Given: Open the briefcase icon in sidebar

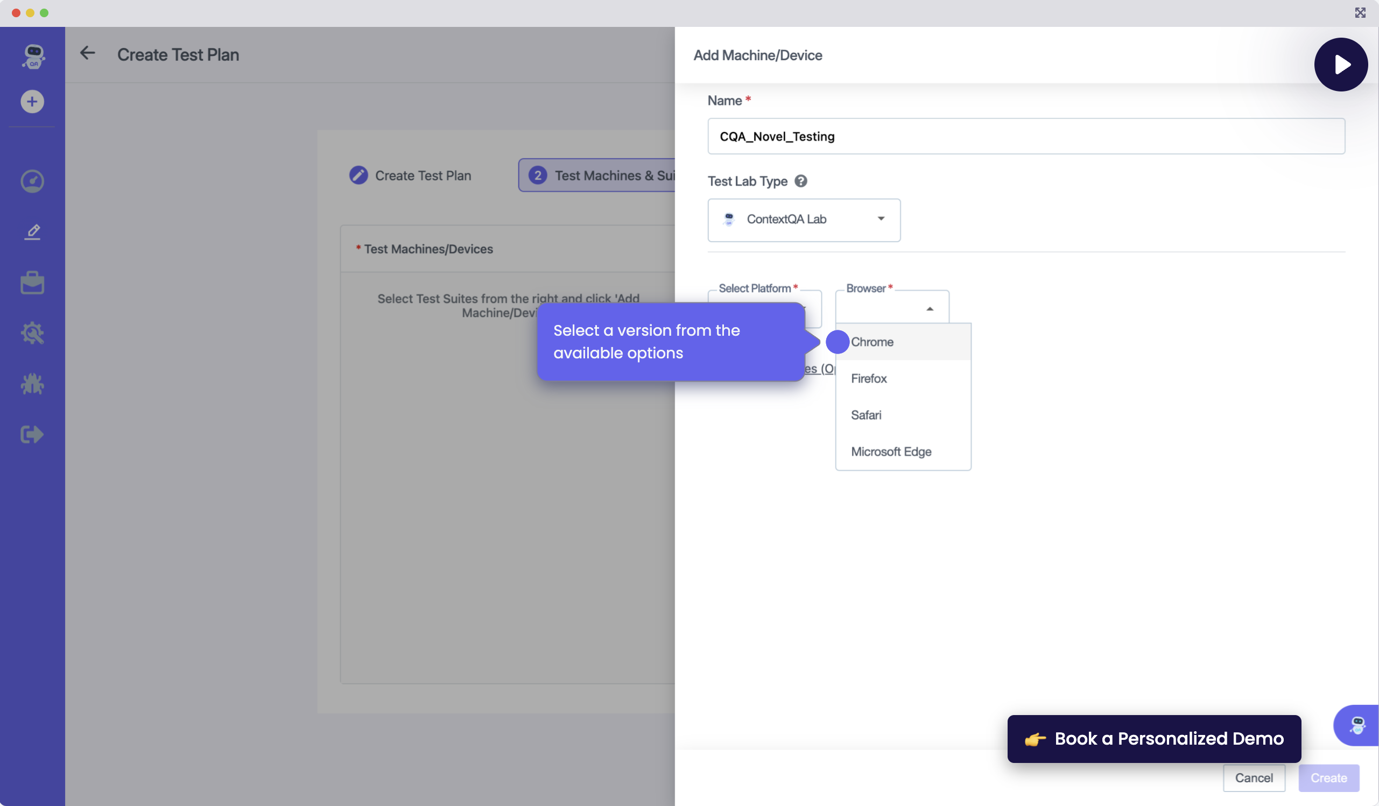Looking at the screenshot, I should coord(32,283).
